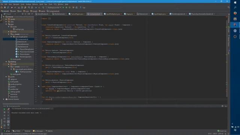
Task: Open the VCS menu
Action: coord(55,4)
